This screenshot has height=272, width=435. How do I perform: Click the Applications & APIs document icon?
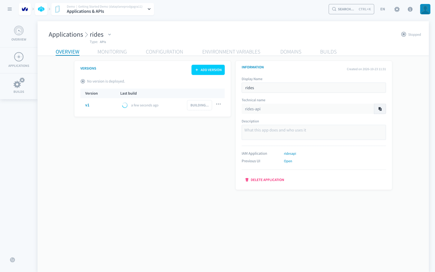57,9
